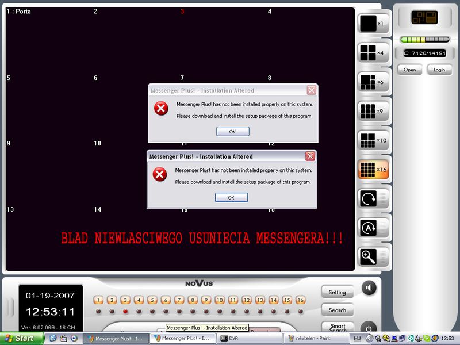Open the Search function

(x=337, y=310)
